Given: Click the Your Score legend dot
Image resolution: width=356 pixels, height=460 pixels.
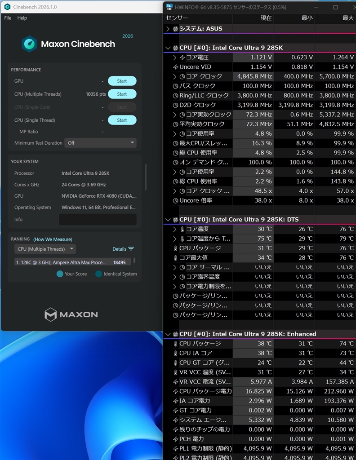Looking at the screenshot, I should coord(60,274).
